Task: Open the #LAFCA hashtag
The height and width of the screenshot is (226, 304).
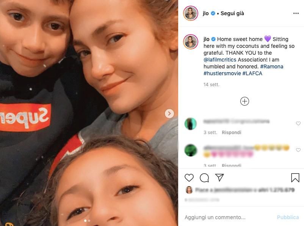Action: point(252,73)
